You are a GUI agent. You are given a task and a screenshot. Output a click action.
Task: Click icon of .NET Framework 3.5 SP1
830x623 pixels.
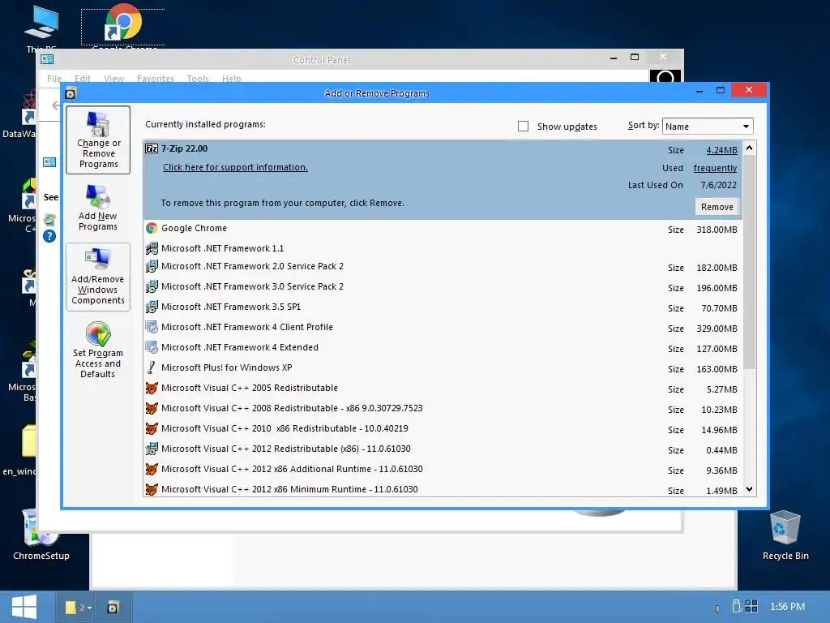pyautogui.click(x=152, y=307)
